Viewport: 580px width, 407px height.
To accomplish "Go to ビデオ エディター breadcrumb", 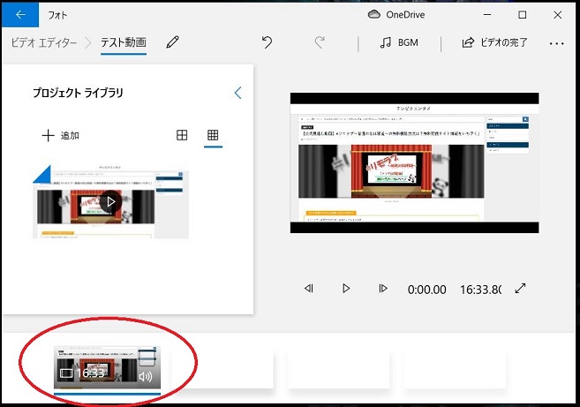I will coord(43,42).
